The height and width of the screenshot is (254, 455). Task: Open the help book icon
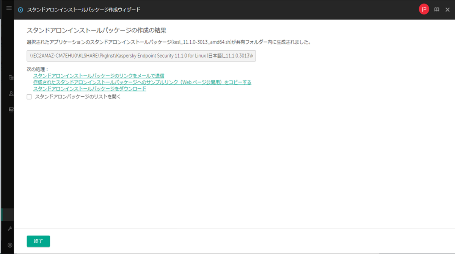point(437,9)
